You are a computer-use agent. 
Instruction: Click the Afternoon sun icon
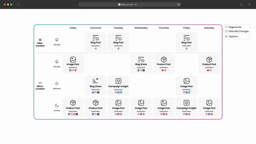tap(57, 84)
